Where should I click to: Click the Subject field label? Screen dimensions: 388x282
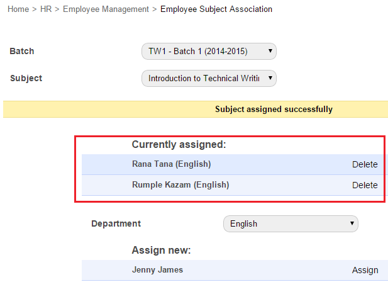pyautogui.click(x=26, y=78)
